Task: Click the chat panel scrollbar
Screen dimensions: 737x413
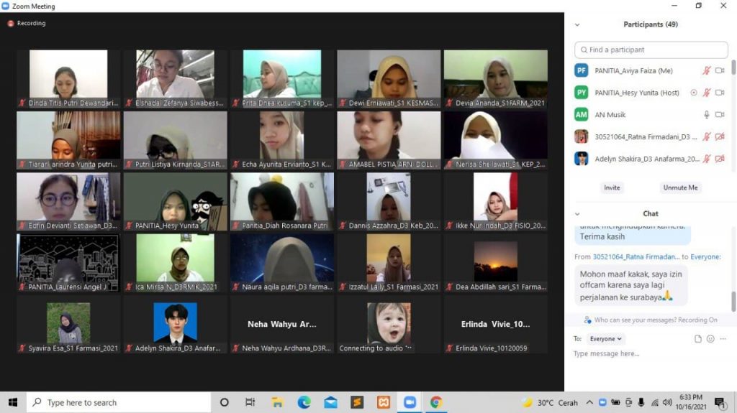Action: click(x=733, y=300)
